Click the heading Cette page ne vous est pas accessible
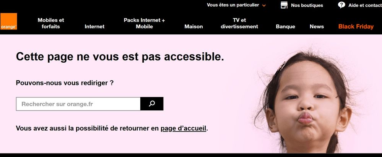 coord(120,57)
